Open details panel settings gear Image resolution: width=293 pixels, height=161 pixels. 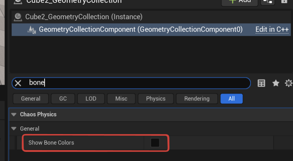(x=289, y=83)
